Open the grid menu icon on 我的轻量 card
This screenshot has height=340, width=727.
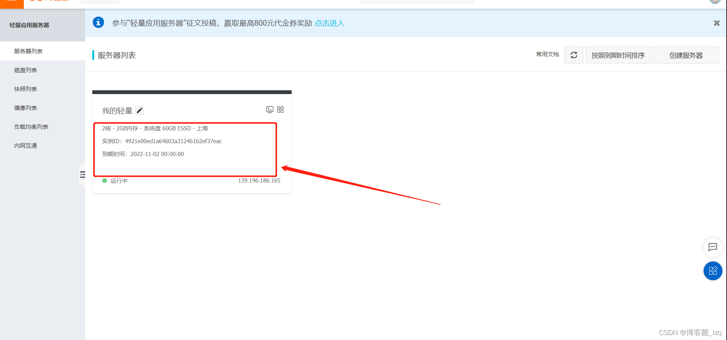point(280,110)
